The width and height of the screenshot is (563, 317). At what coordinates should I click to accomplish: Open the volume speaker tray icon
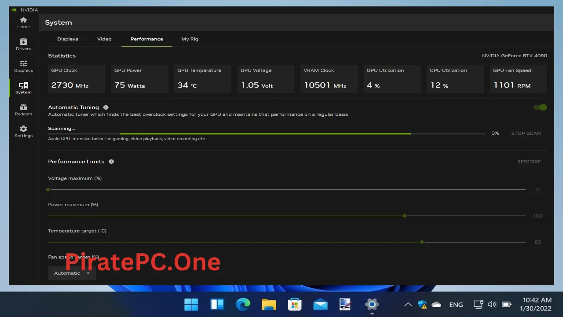coord(492,304)
